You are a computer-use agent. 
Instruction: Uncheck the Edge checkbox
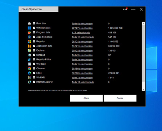pos(34,73)
